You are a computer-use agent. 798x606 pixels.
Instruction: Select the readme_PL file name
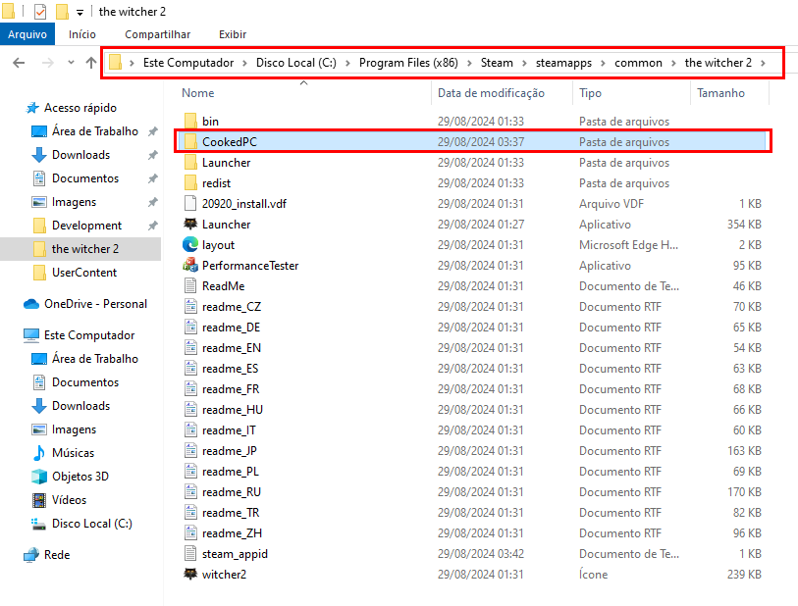point(231,472)
